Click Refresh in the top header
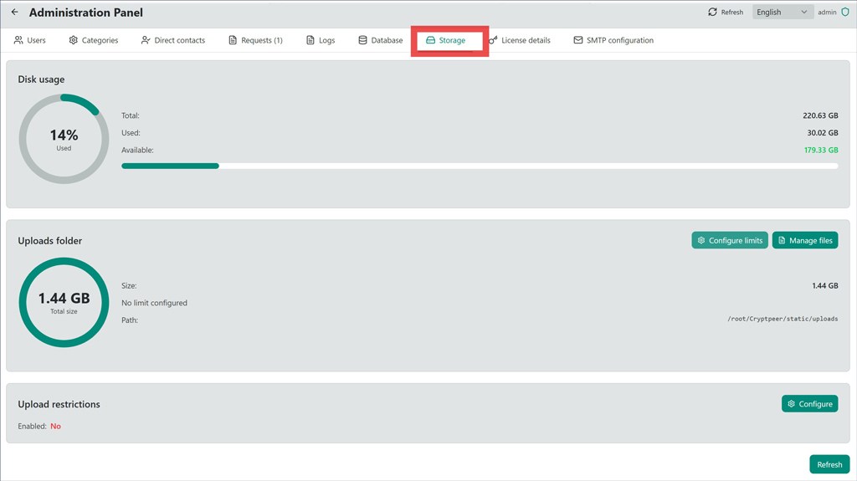 coord(726,12)
